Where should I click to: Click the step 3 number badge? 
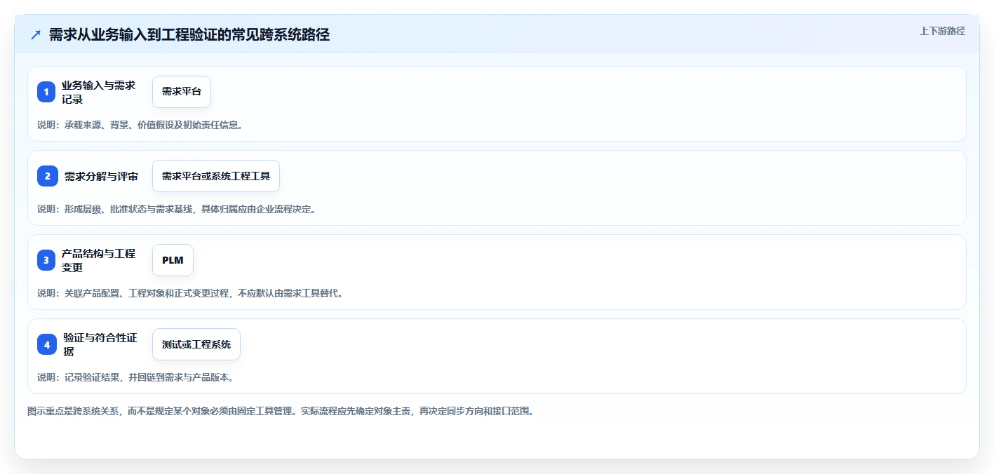point(46,260)
